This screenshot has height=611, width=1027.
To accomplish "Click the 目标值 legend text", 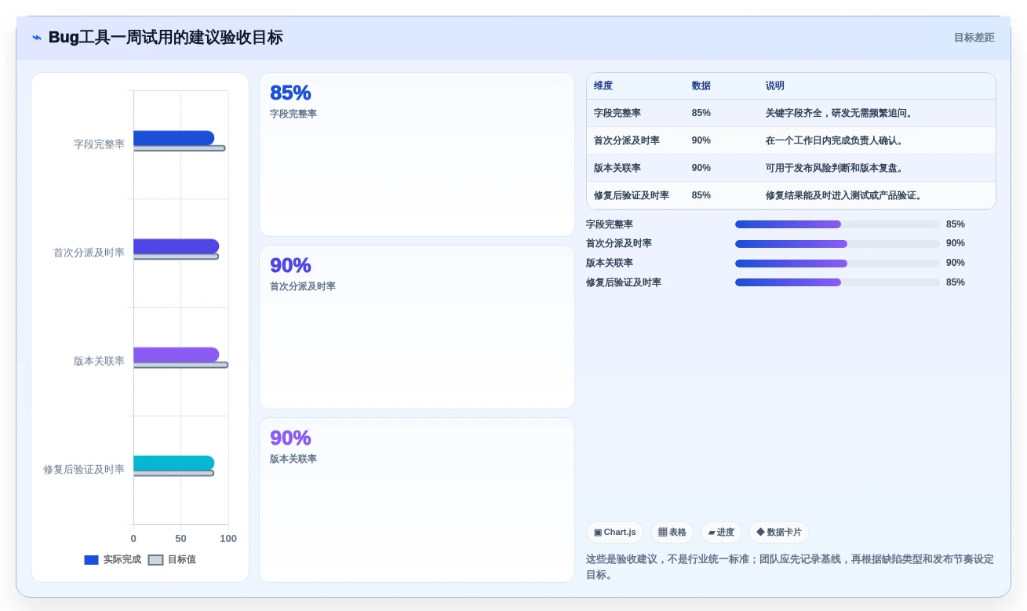I will pyautogui.click(x=182, y=560).
